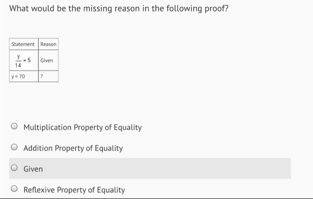Click the y = 70 statement cell
The width and height of the screenshot is (313, 199).
coord(24,76)
